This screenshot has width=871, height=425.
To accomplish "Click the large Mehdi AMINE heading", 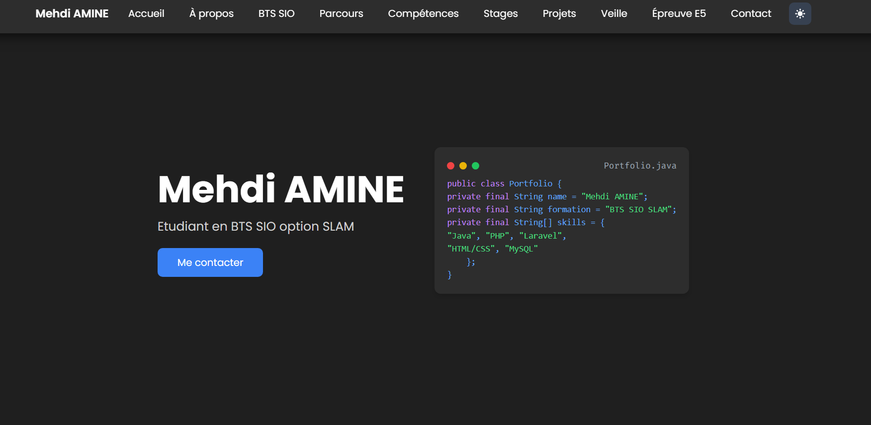I will (281, 189).
